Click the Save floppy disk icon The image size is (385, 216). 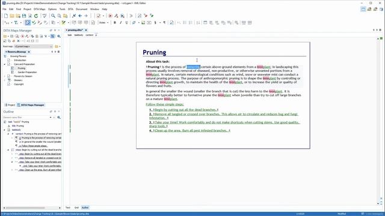coord(24,16)
